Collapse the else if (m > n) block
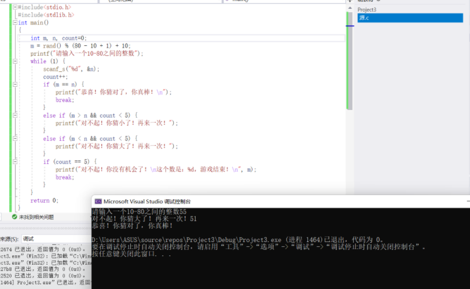 (15, 115)
